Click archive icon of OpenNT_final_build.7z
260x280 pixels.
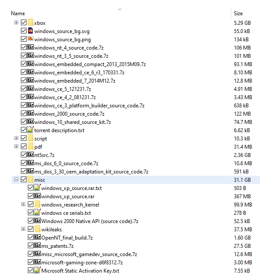pyautogui.click(x=37, y=237)
